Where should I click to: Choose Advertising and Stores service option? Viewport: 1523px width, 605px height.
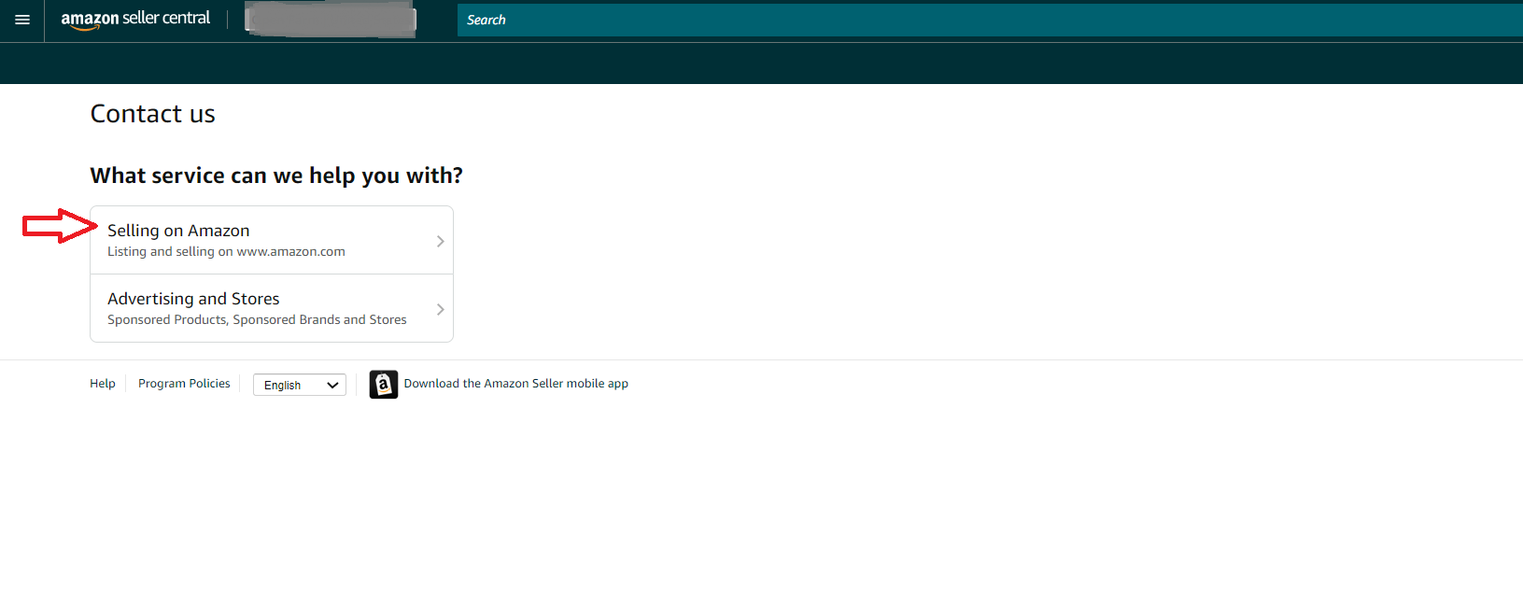click(x=272, y=308)
